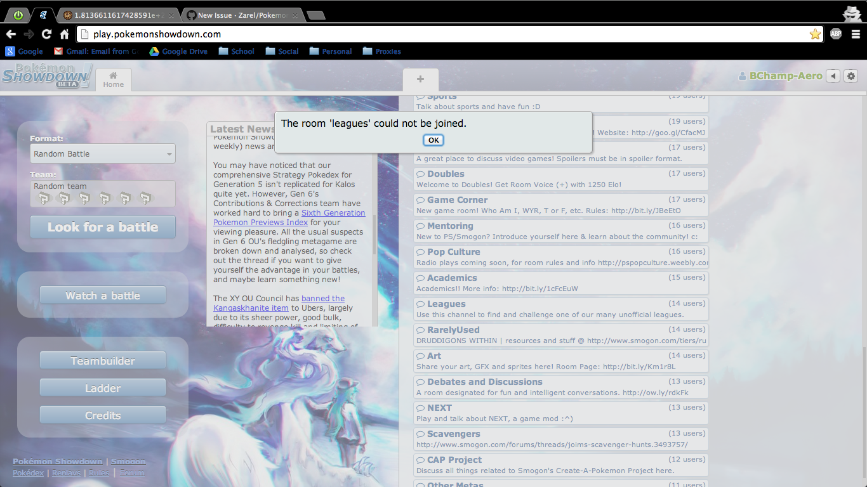
Task: Click the Pokédex footer link
Action: click(28, 472)
